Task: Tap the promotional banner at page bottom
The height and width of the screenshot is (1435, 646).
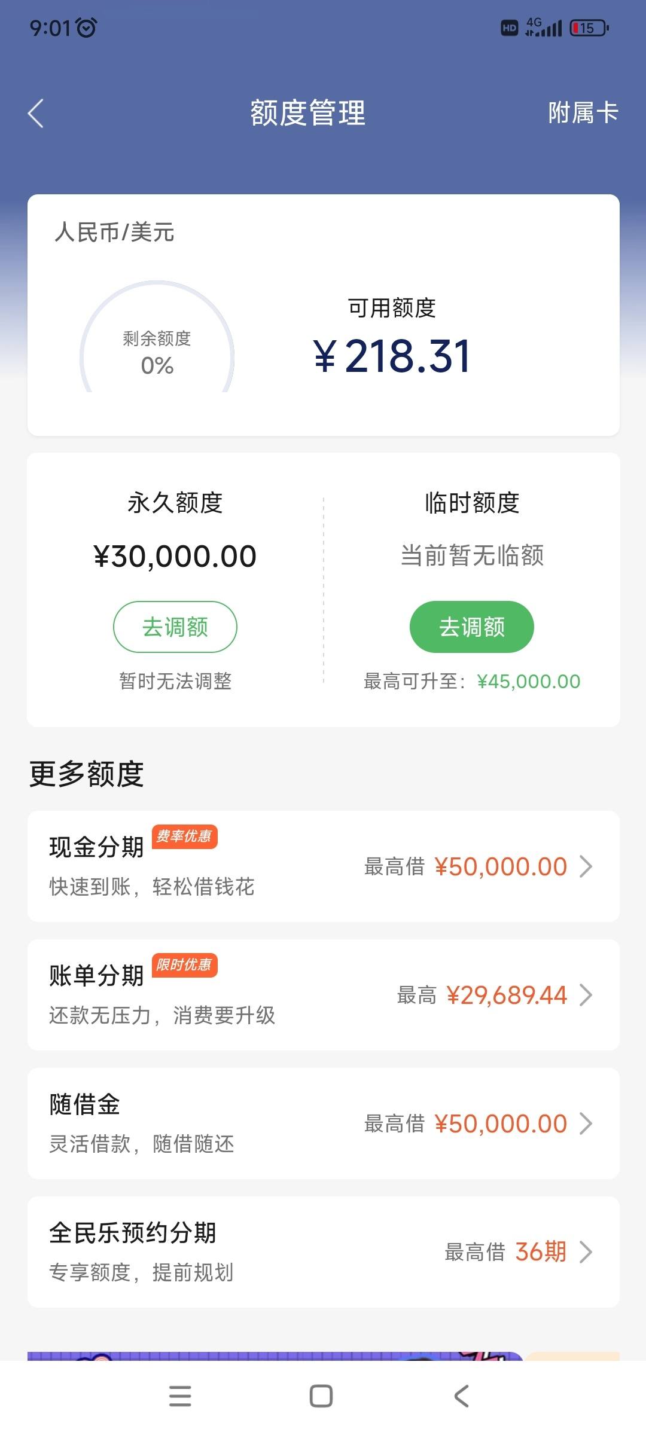Action: (275, 1356)
